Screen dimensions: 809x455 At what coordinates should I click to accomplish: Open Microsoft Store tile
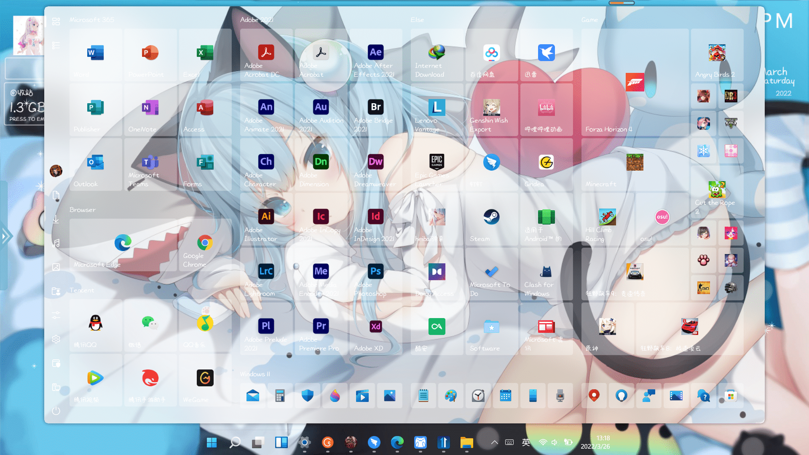[x=731, y=396]
